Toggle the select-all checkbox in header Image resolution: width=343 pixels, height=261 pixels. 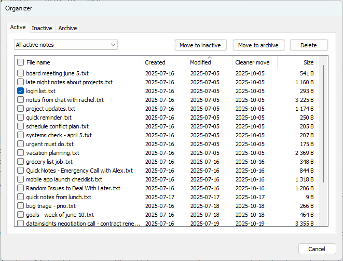(x=20, y=62)
